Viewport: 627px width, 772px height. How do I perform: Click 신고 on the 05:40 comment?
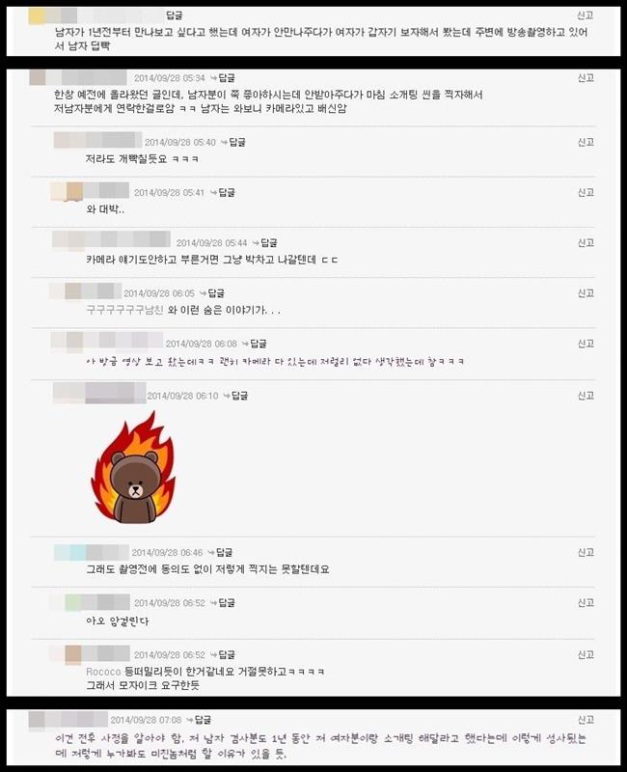pyautogui.click(x=586, y=142)
